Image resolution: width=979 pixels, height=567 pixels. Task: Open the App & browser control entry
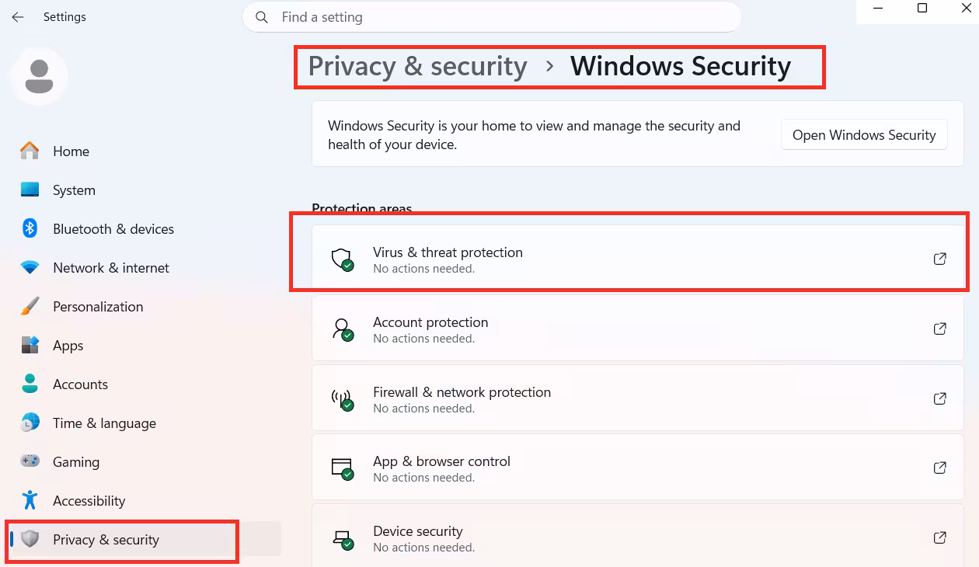637,468
